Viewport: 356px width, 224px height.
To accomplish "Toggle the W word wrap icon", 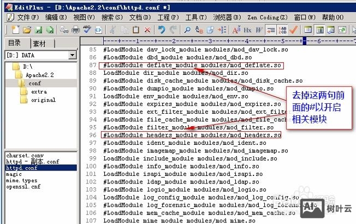I will point(259,30).
